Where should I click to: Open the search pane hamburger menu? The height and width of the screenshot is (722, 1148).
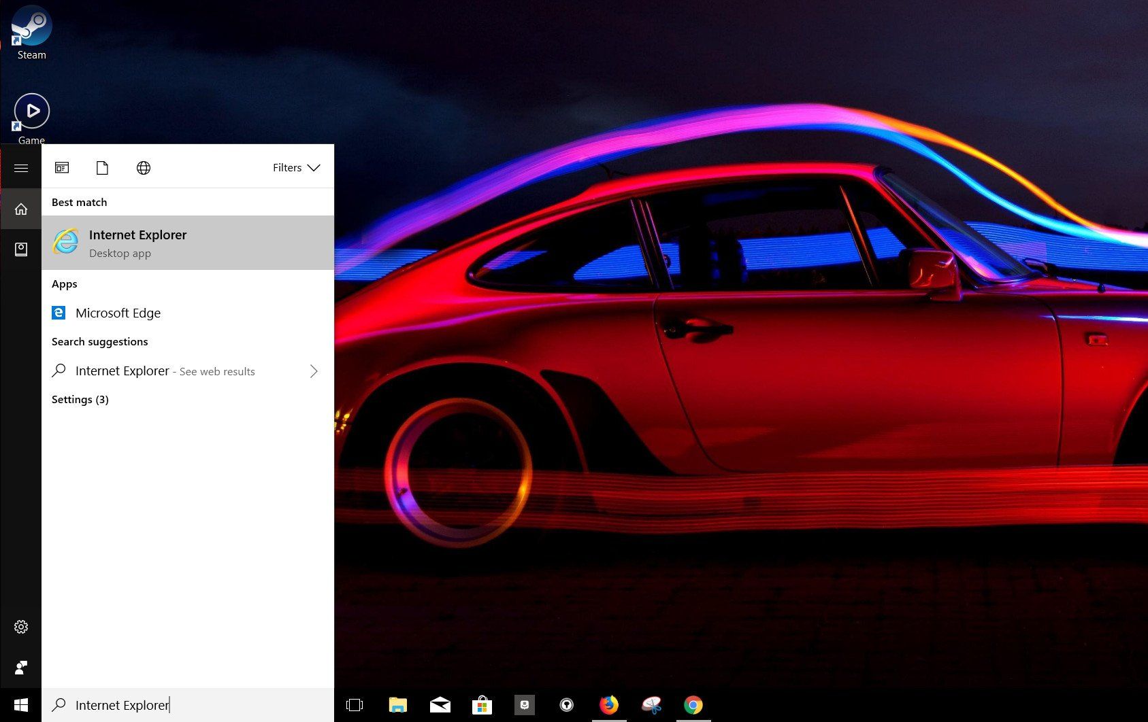pos(21,167)
